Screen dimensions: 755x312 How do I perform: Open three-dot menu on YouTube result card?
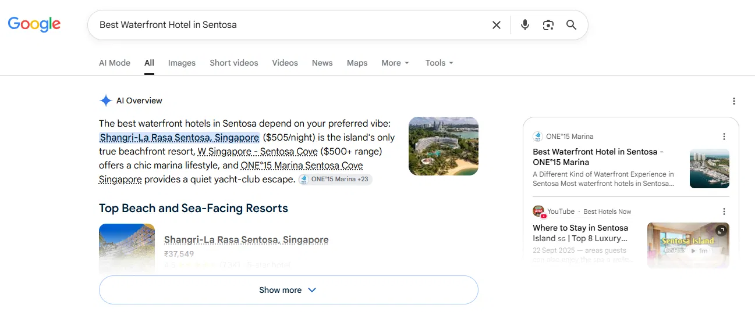point(724,211)
